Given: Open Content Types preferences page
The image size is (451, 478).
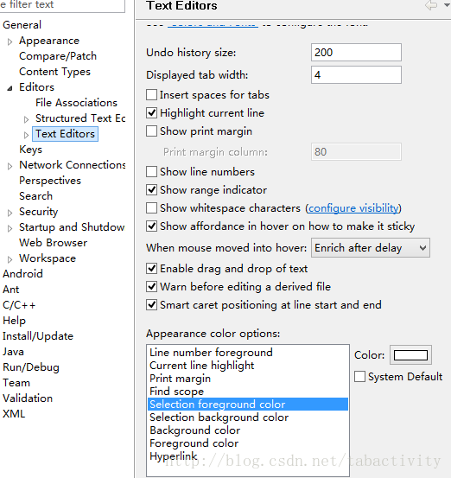Looking at the screenshot, I should (x=54, y=72).
